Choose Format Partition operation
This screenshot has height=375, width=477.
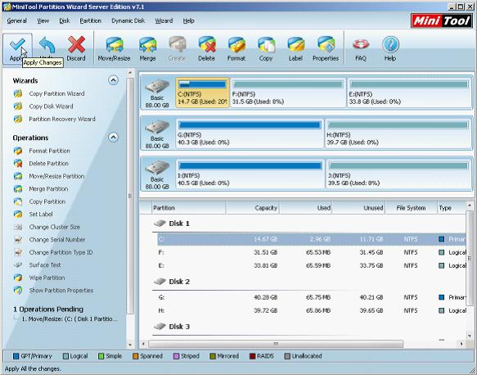[x=49, y=151]
